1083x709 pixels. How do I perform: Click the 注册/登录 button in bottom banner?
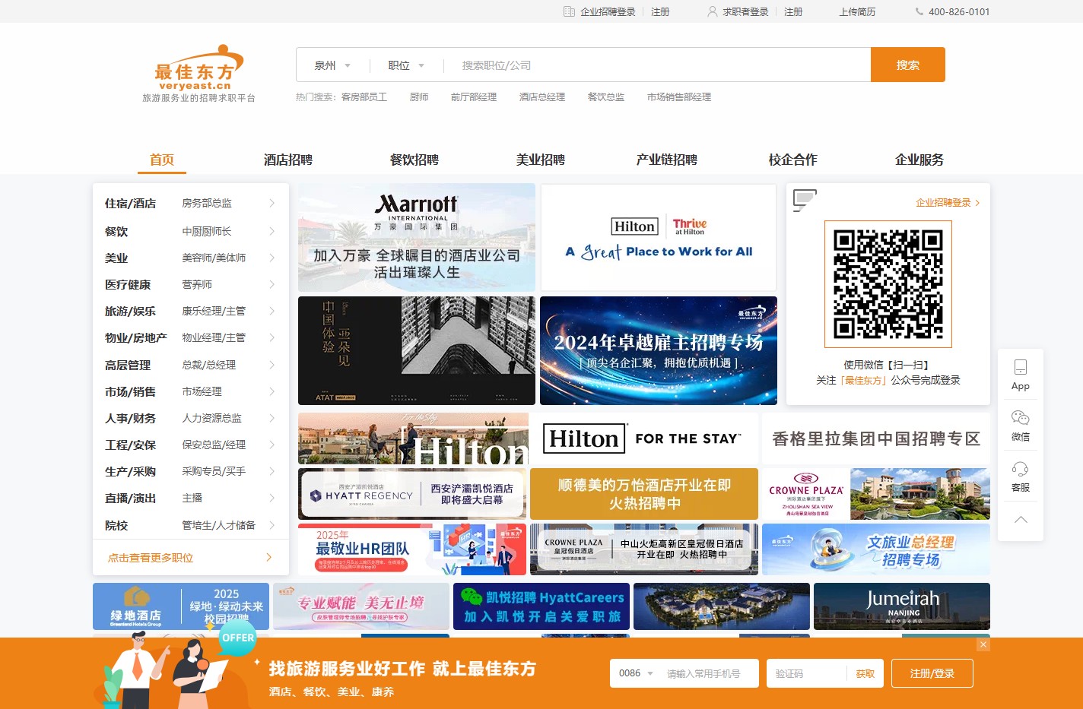click(932, 673)
